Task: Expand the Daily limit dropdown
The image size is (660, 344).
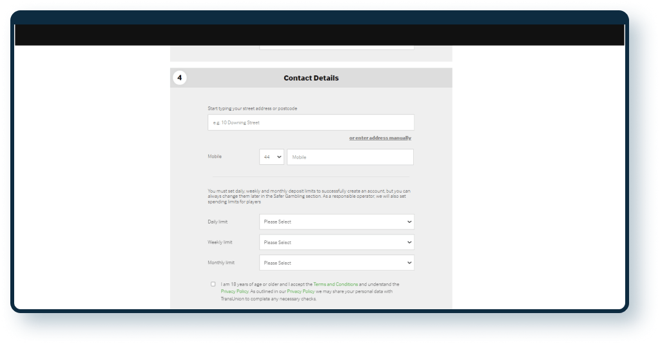Action: [x=336, y=222]
